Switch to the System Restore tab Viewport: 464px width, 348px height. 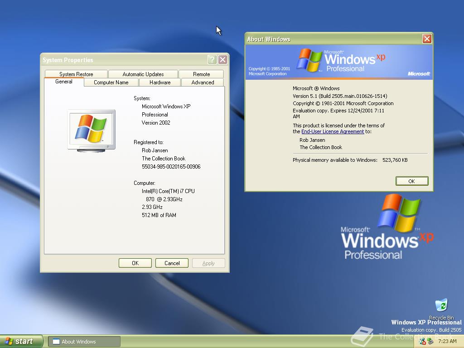coord(76,74)
